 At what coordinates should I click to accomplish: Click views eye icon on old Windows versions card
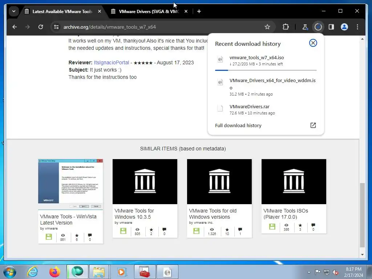(212, 230)
